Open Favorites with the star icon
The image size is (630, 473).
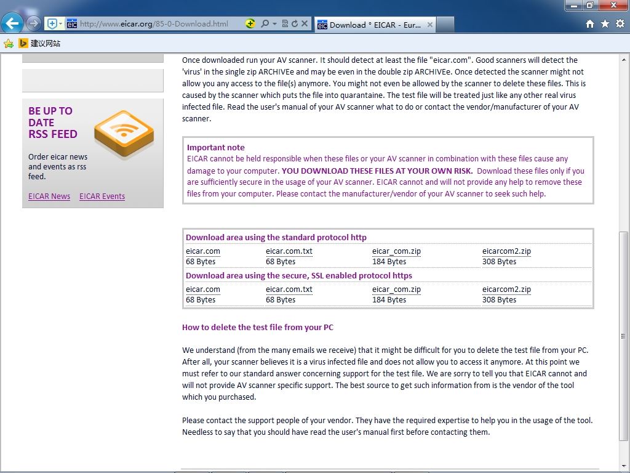605,24
